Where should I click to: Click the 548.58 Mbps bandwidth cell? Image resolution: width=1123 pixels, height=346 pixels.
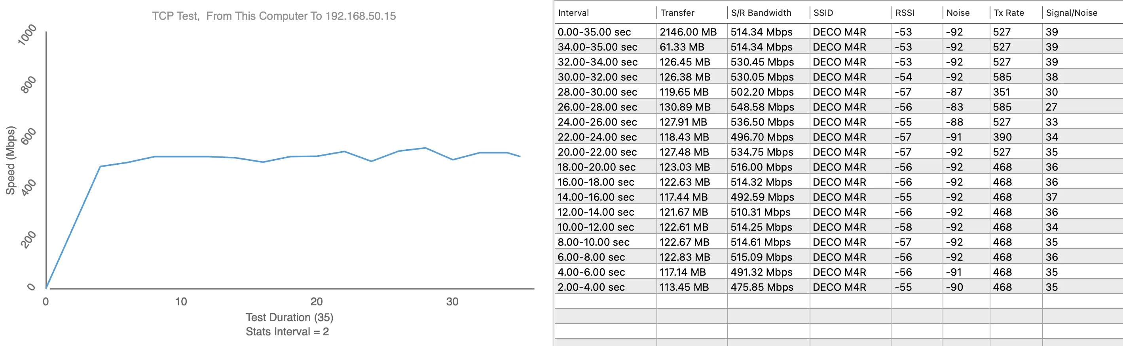coord(762,107)
